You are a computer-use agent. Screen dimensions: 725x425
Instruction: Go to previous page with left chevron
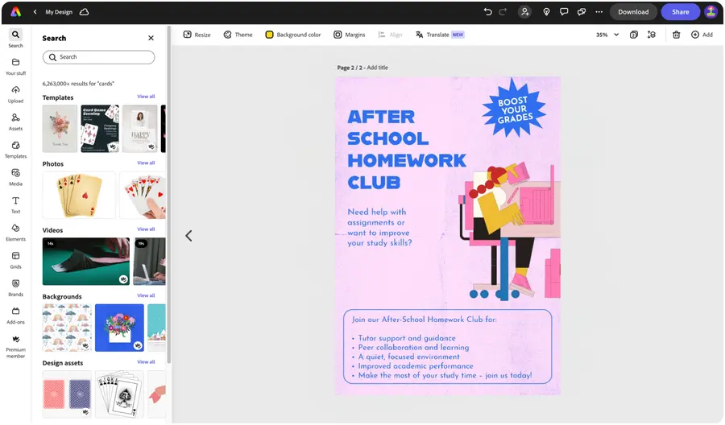(188, 236)
